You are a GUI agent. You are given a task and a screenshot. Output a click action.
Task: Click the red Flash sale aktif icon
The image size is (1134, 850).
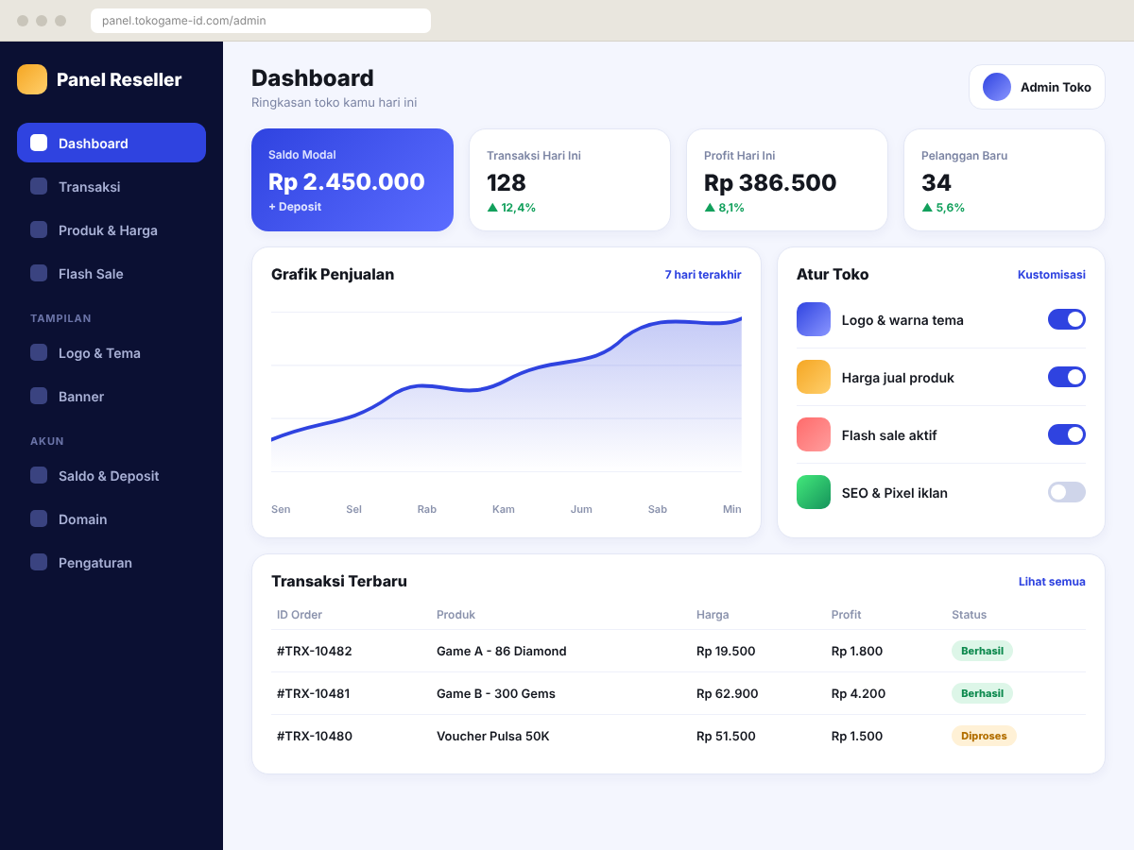coord(814,434)
